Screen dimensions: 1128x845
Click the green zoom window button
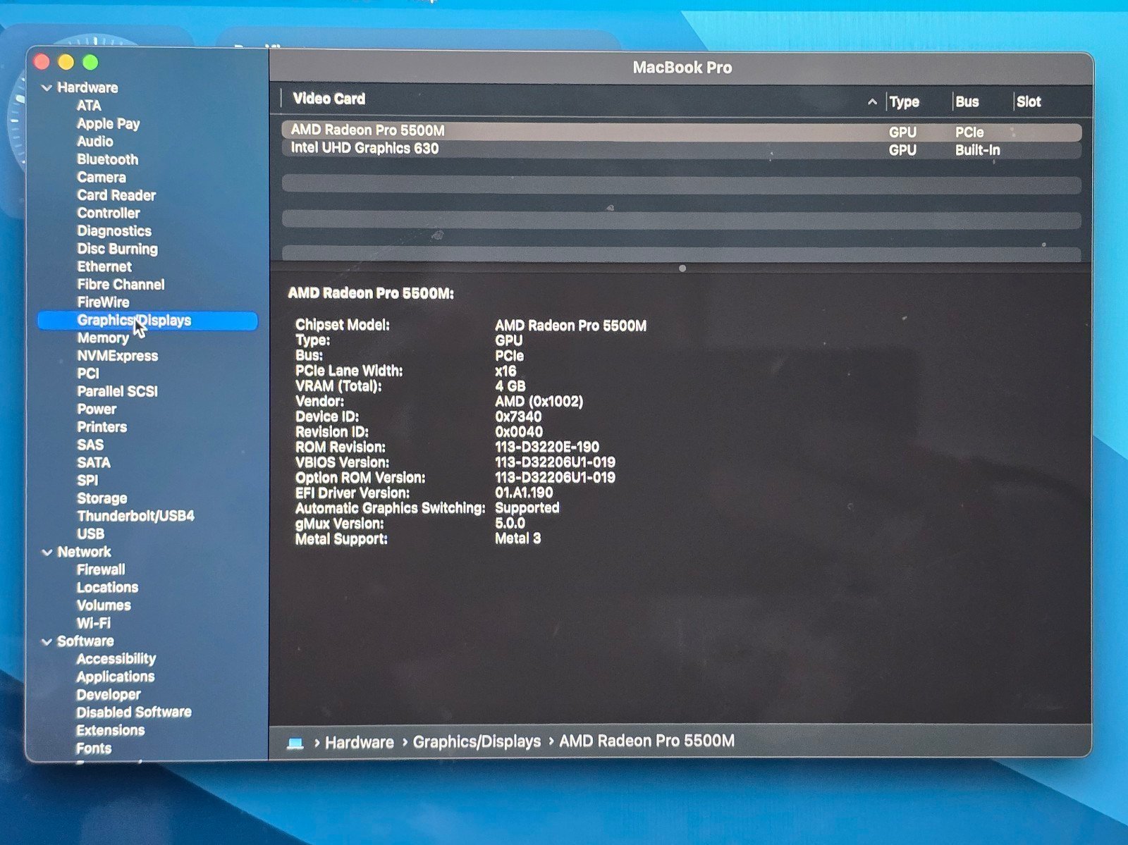[x=90, y=63]
